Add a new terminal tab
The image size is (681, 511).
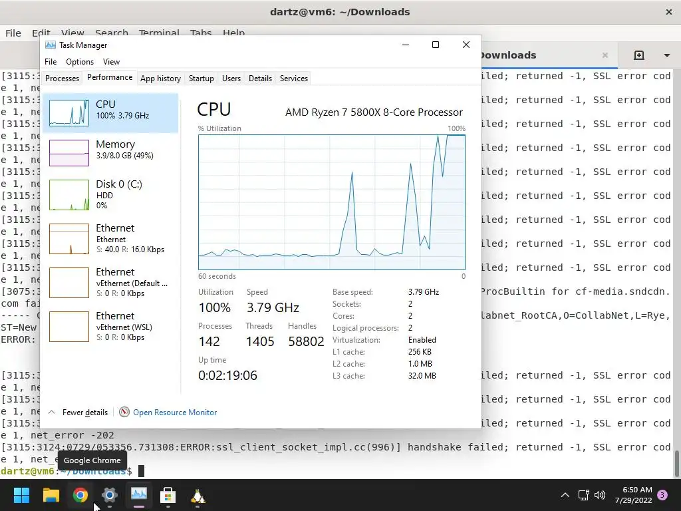coord(639,55)
